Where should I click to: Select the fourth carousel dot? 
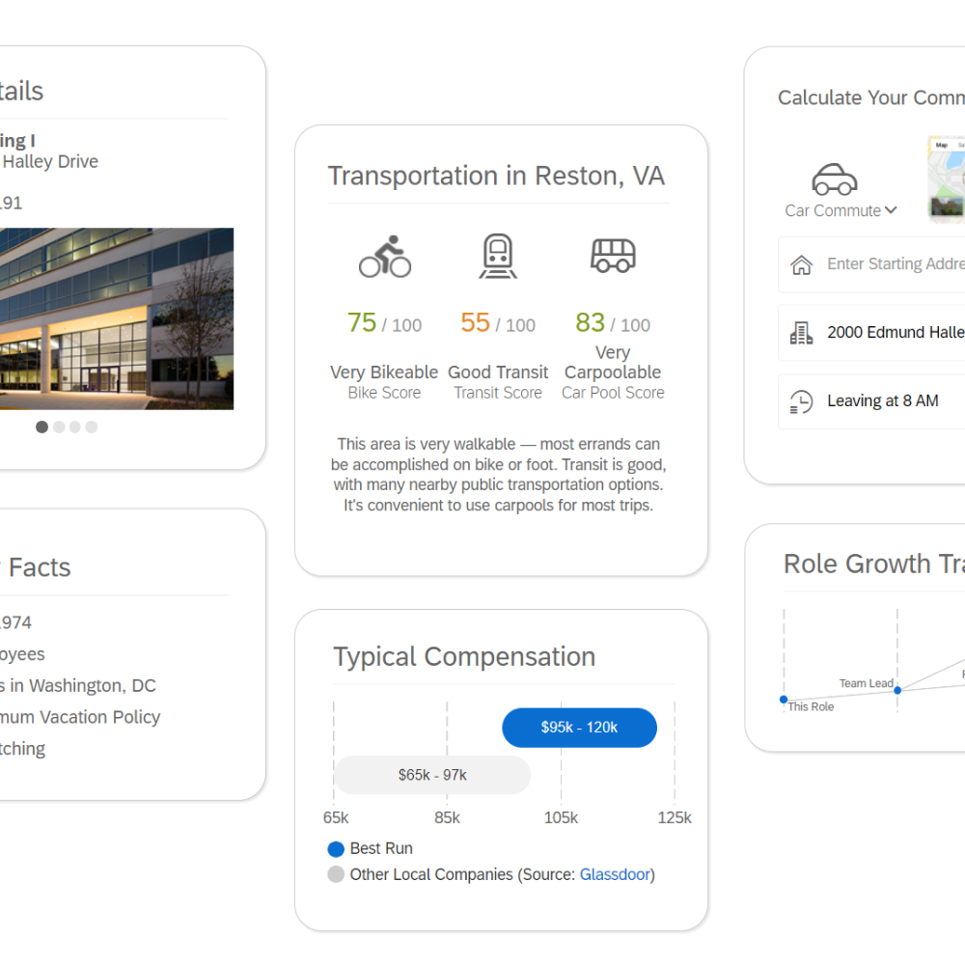click(92, 427)
